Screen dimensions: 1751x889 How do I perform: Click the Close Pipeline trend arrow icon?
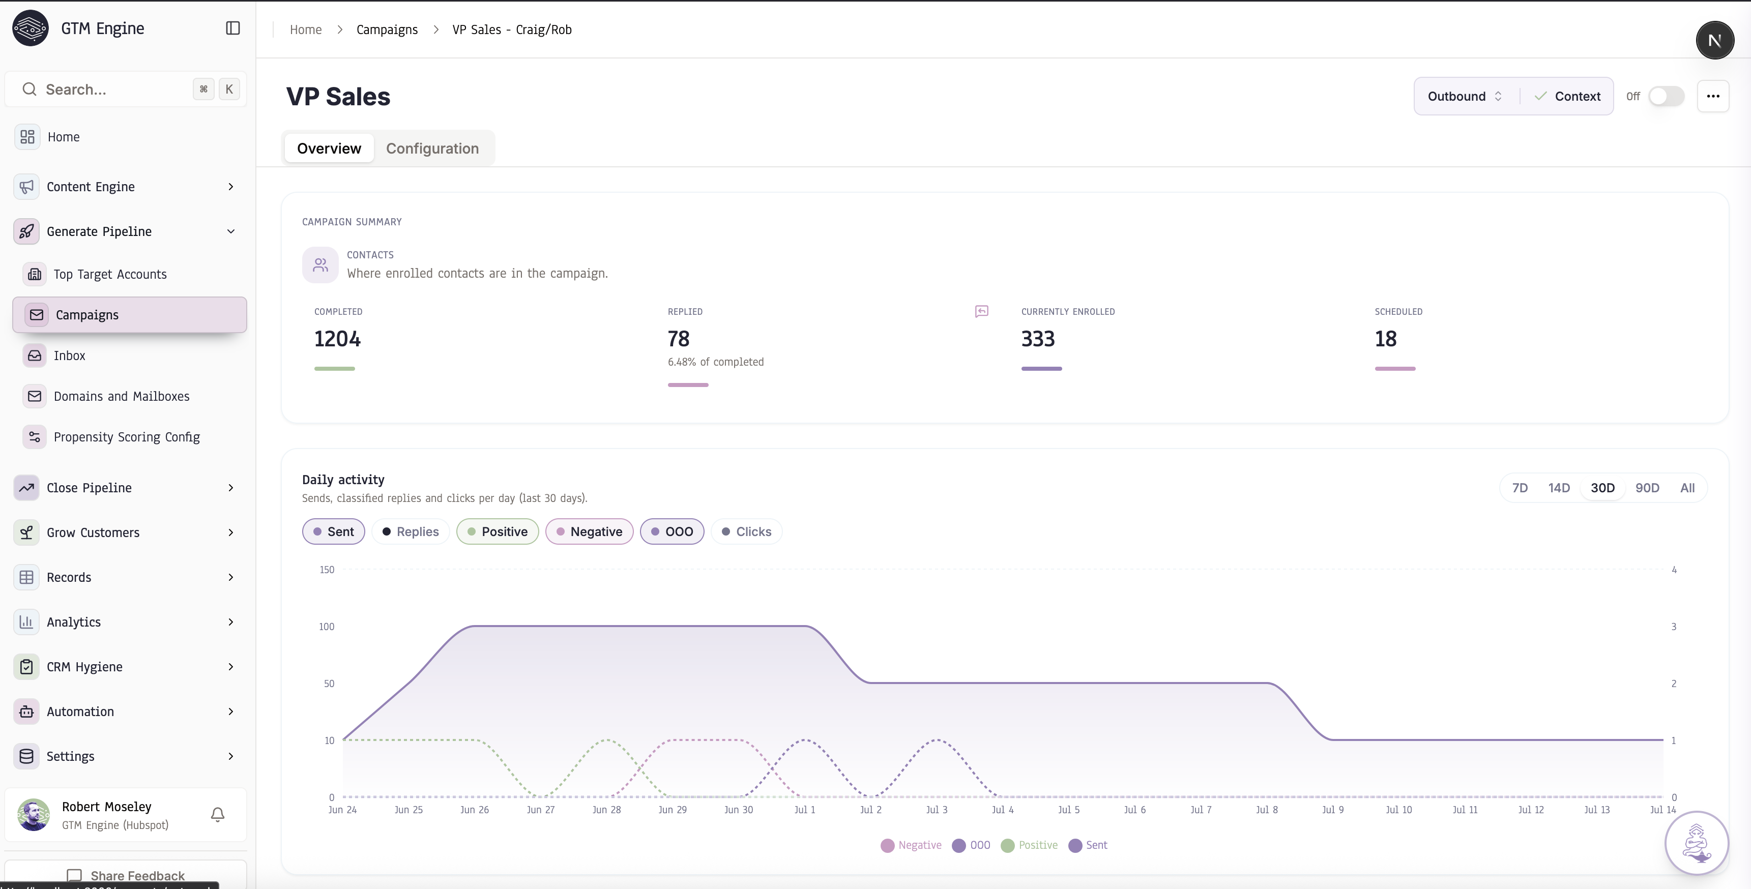coord(26,488)
